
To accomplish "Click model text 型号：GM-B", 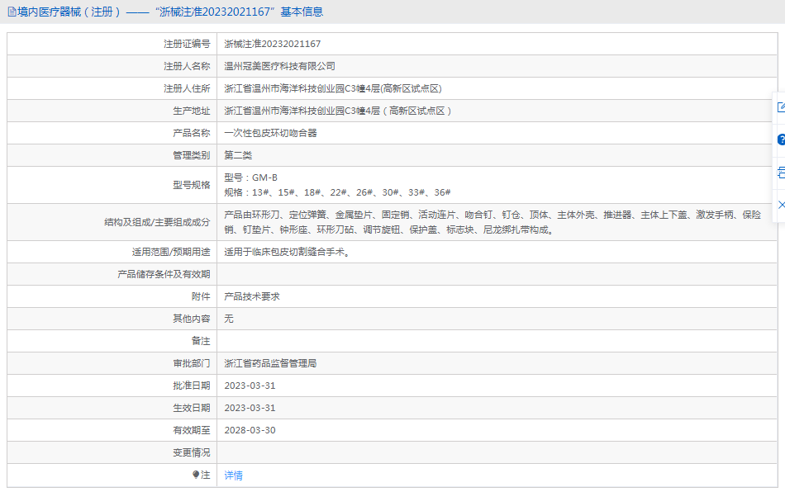I will [x=251, y=177].
